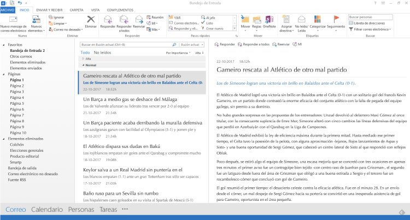Delete the message with the Eliminar X icon

(91, 19)
